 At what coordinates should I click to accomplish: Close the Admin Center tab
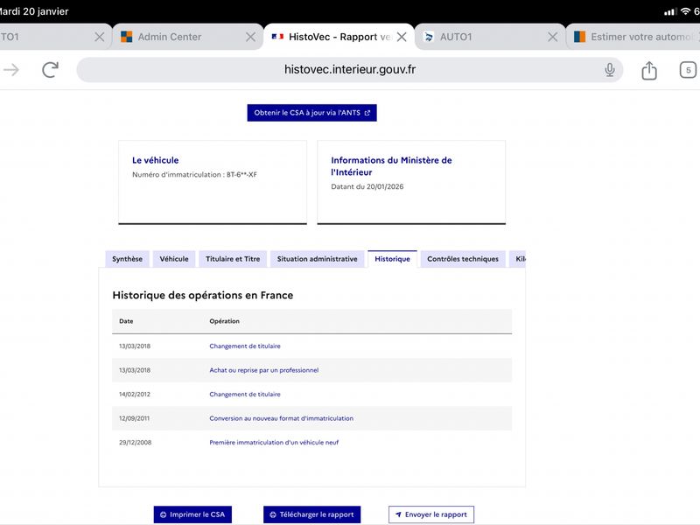tap(250, 37)
